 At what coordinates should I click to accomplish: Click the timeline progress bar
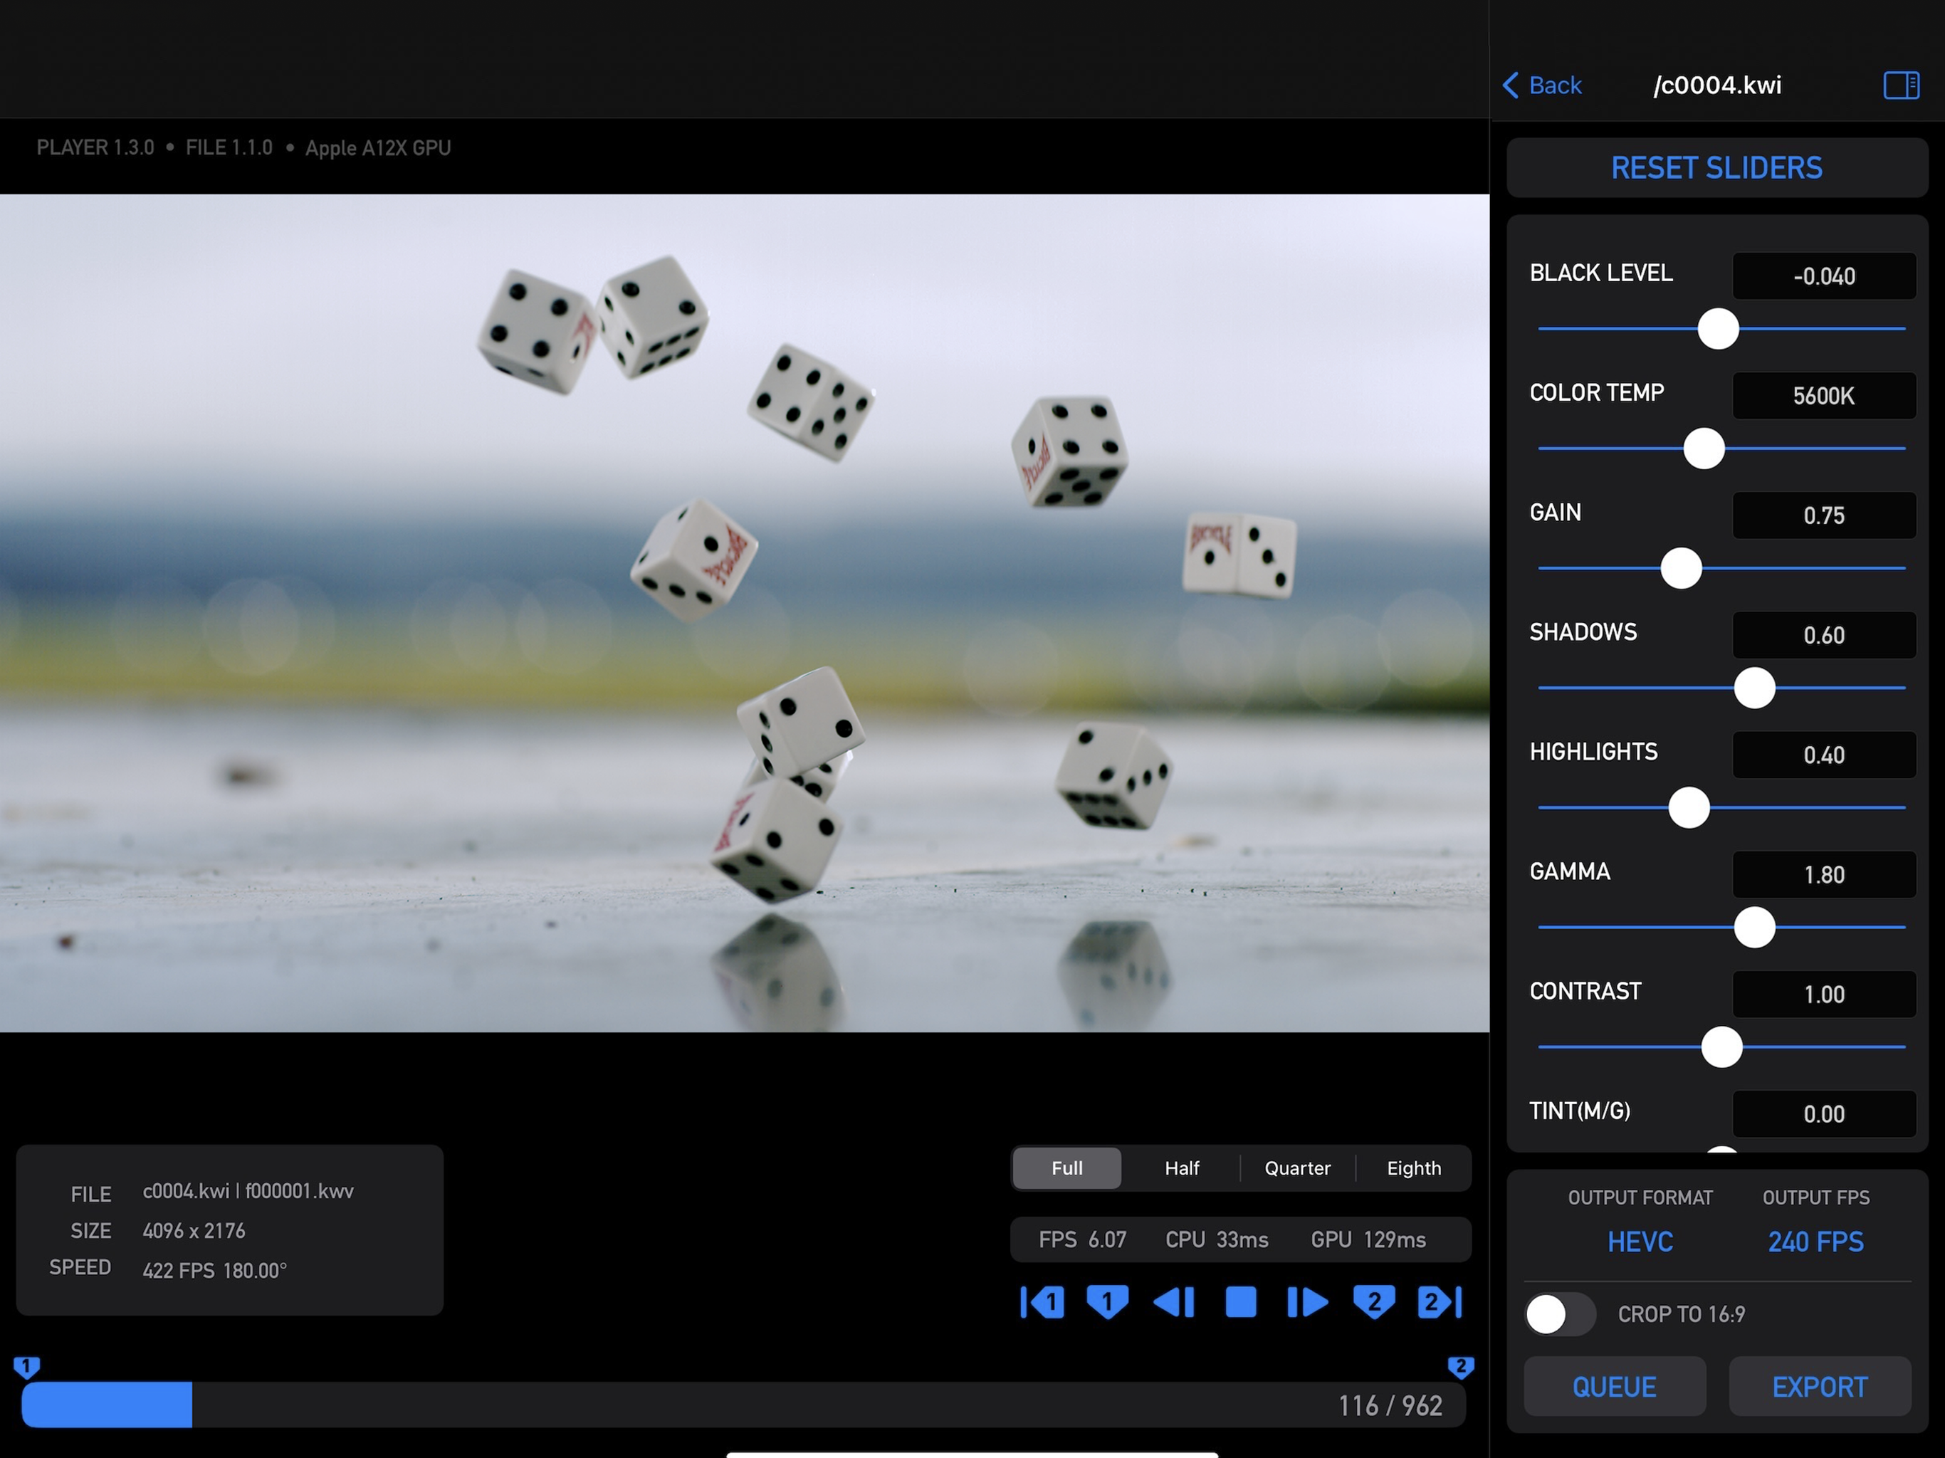tap(743, 1405)
